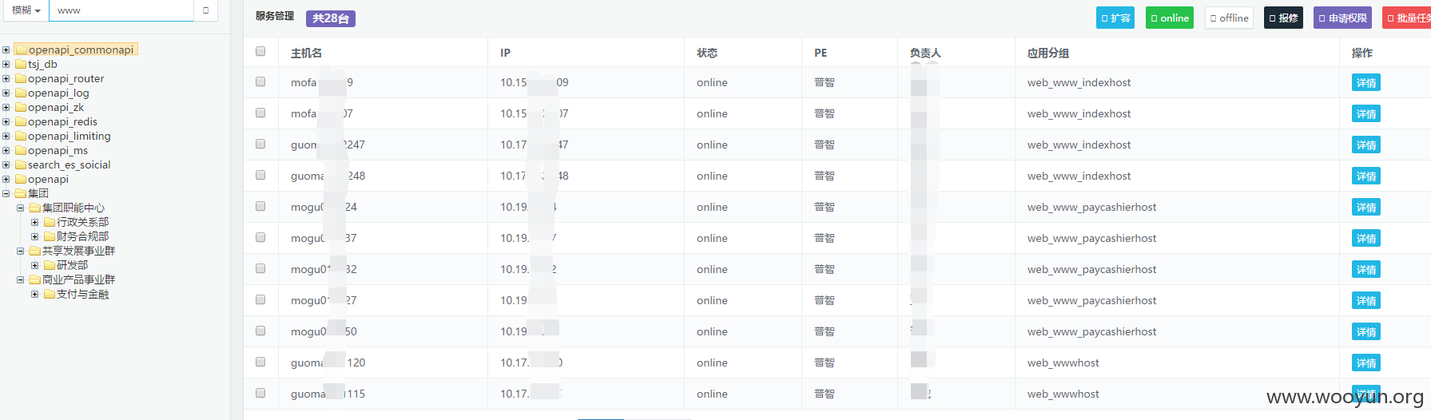
Task: Click the online status in row ending 2247
Action: 712,145
